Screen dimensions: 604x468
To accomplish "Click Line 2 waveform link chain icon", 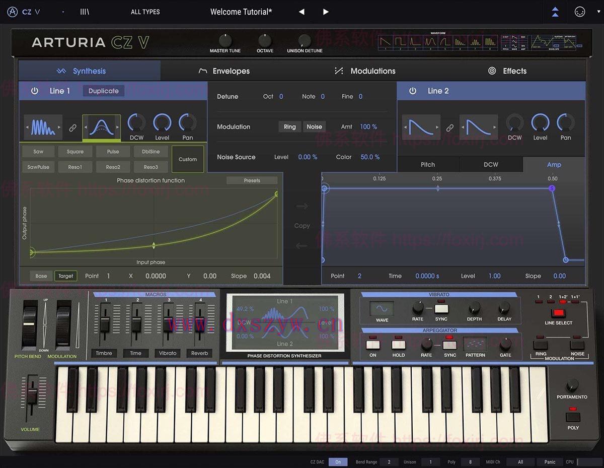I will [x=450, y=128].
